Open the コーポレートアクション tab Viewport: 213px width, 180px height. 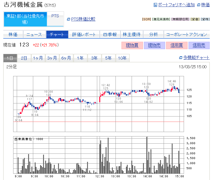(x=186, y=35)
